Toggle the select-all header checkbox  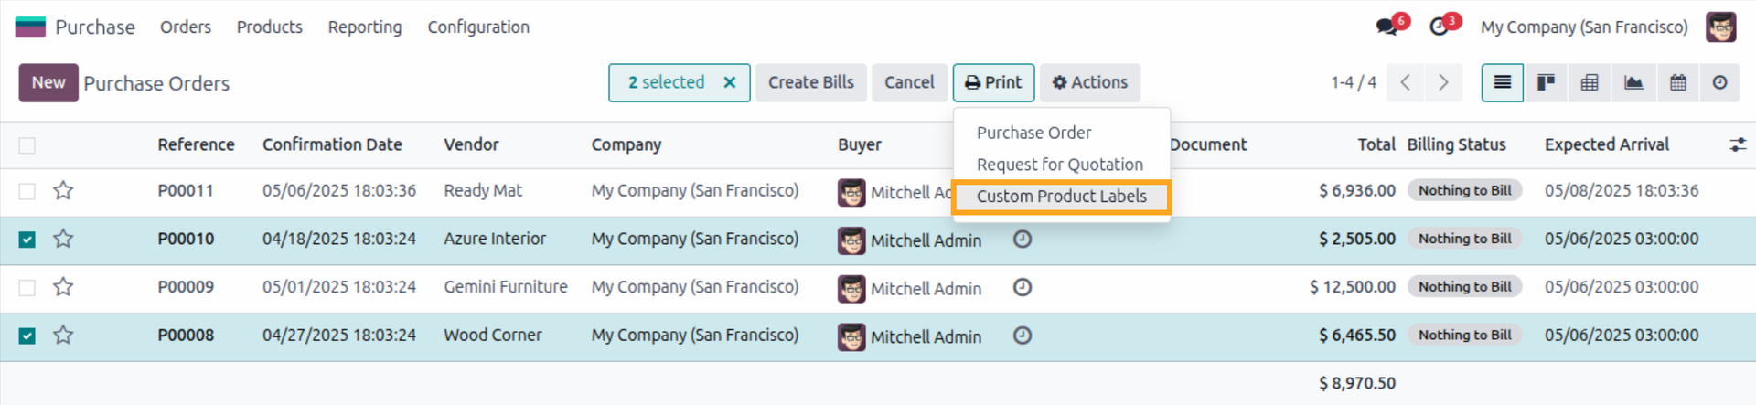click(27, 145)
